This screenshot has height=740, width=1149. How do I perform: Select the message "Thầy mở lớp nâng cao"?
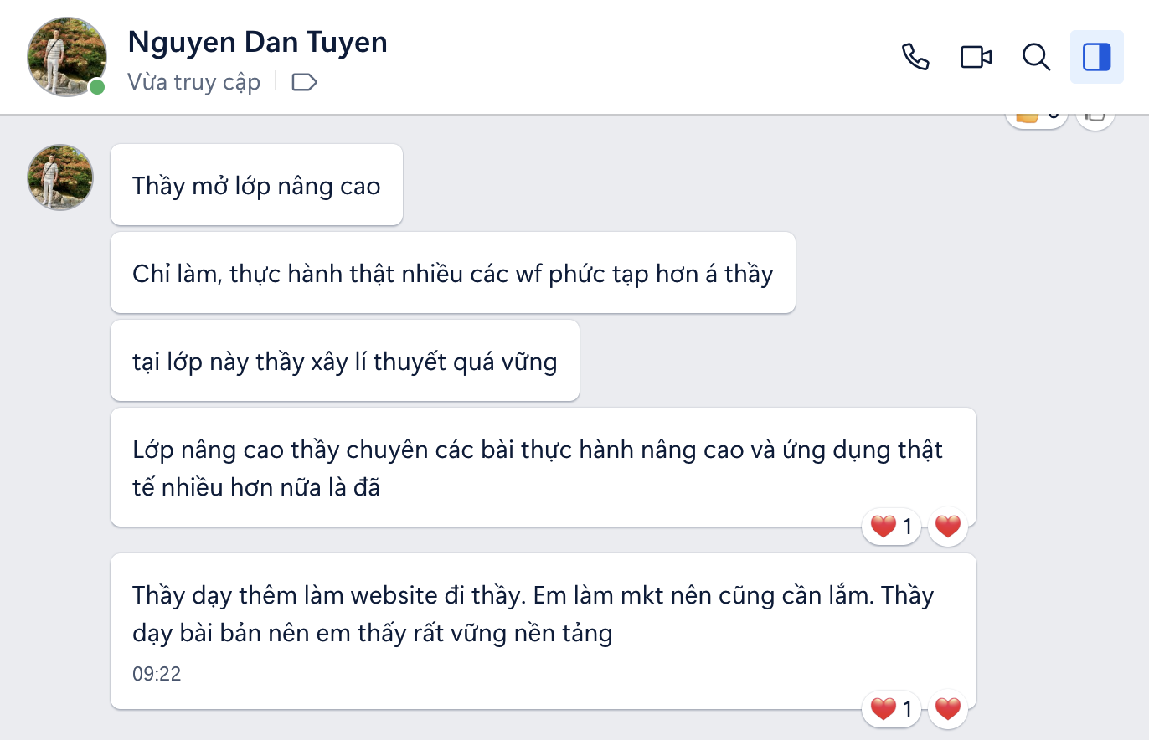click(x=256, y=185)
